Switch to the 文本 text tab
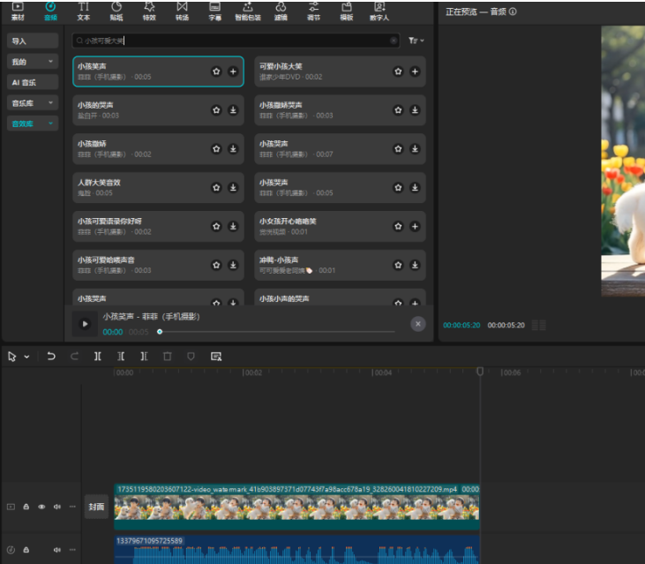This screenshot has width=645, height=564. click(83, 11)
